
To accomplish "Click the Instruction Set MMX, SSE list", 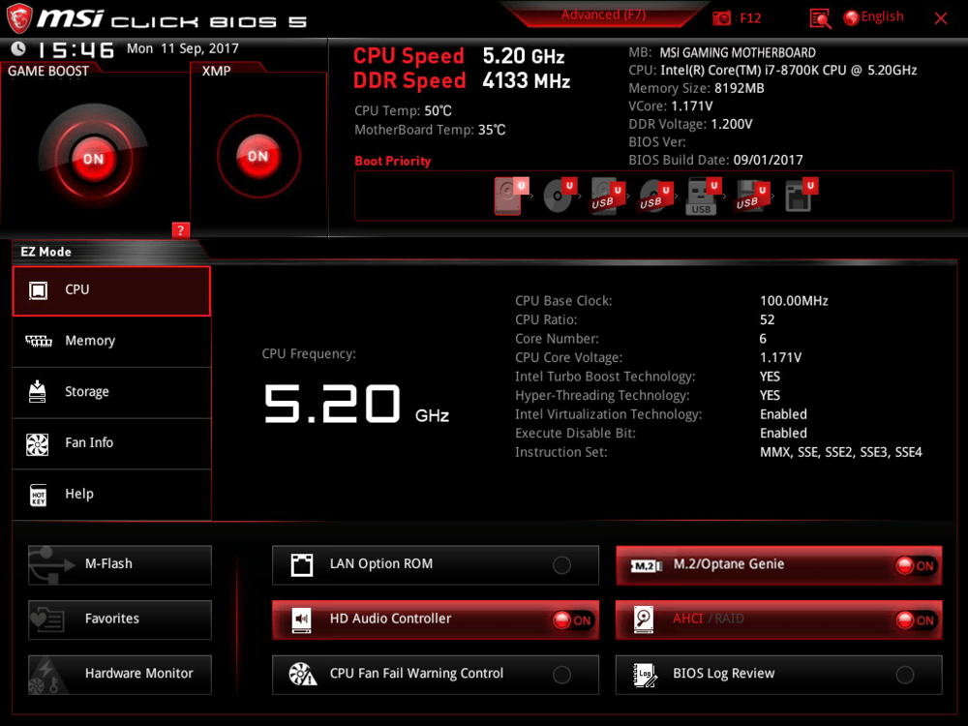I will pos(841,452).
